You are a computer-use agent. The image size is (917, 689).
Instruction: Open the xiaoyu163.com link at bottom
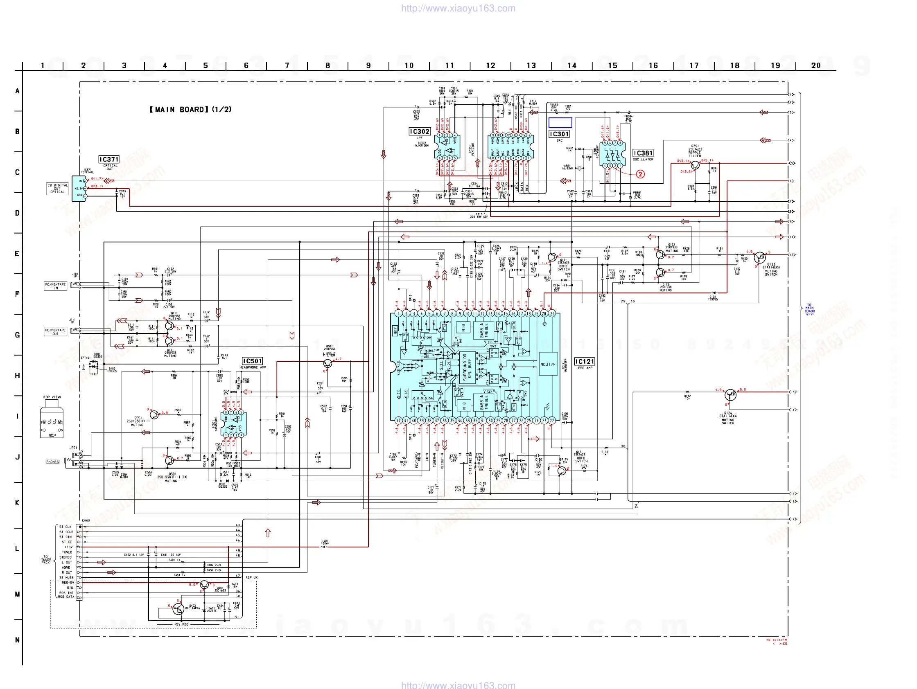458,685
